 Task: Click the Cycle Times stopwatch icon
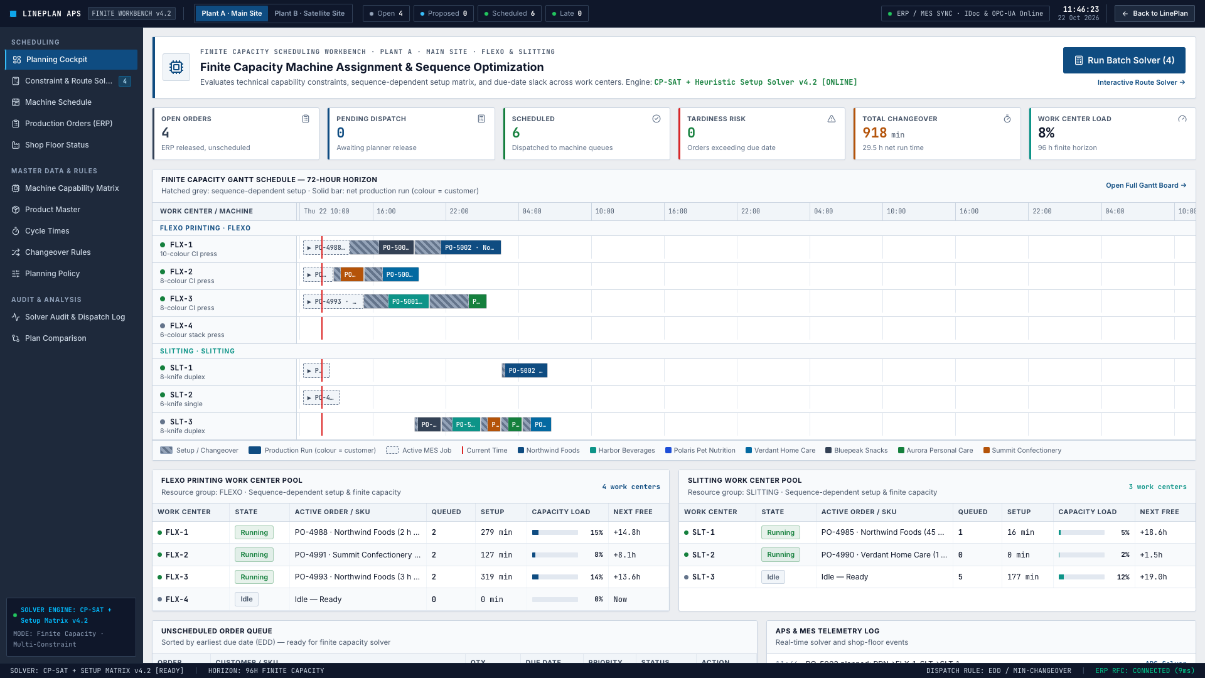point(16,231)
